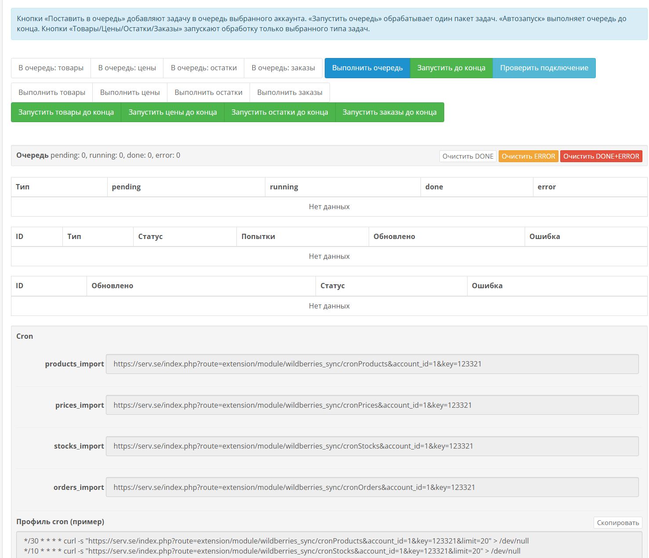
Task: Click the «В очередь: товары» button
Action: pyautogui.click(x=51, y=68)
